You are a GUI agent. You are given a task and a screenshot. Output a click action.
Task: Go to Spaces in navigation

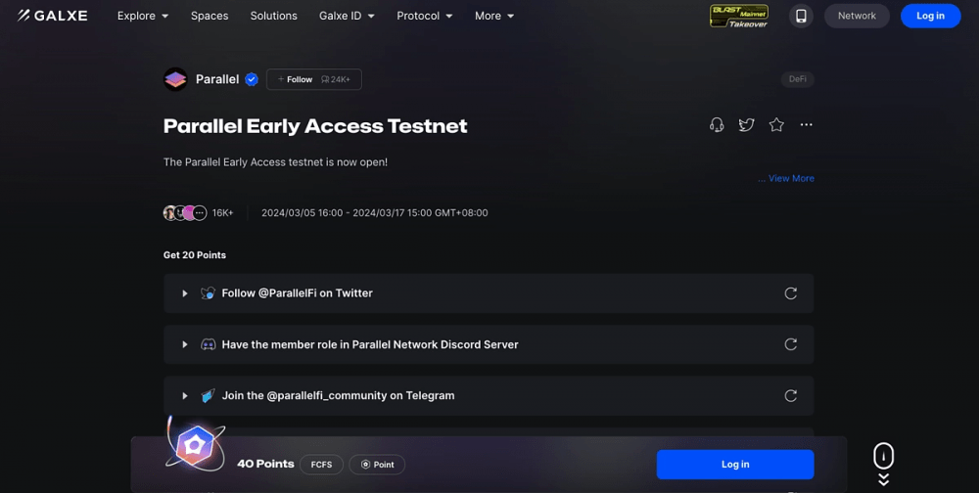coord(210,17)
